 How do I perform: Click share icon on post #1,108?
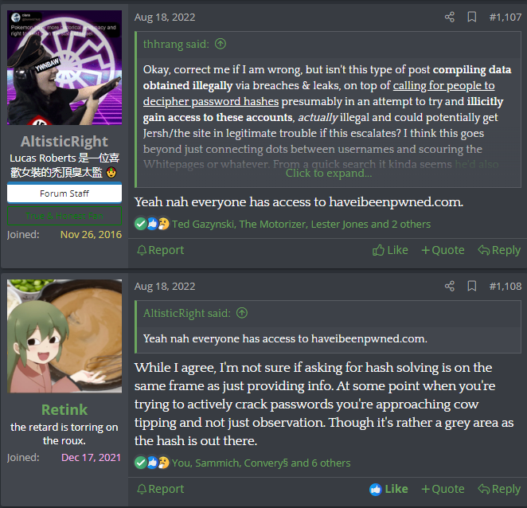(449, 286)
